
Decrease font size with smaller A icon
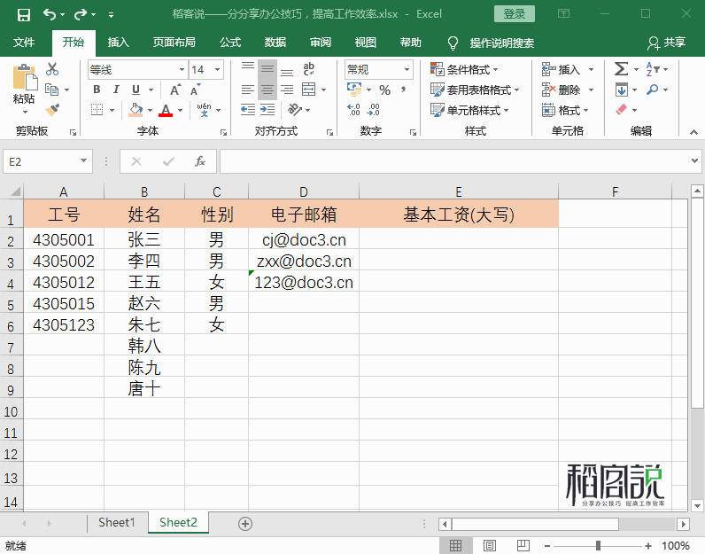click(x=195, y=90)
